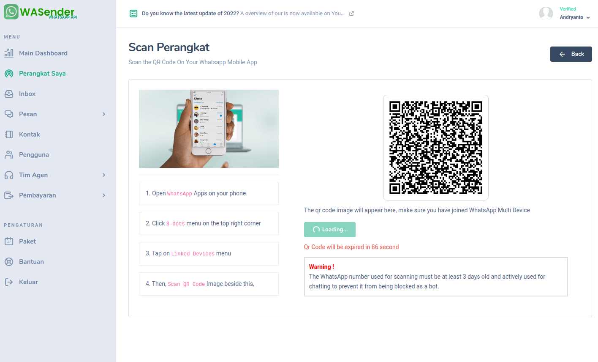Click the WASender WhatsApp logo icon
598x362 pixels.
point(11,12)
